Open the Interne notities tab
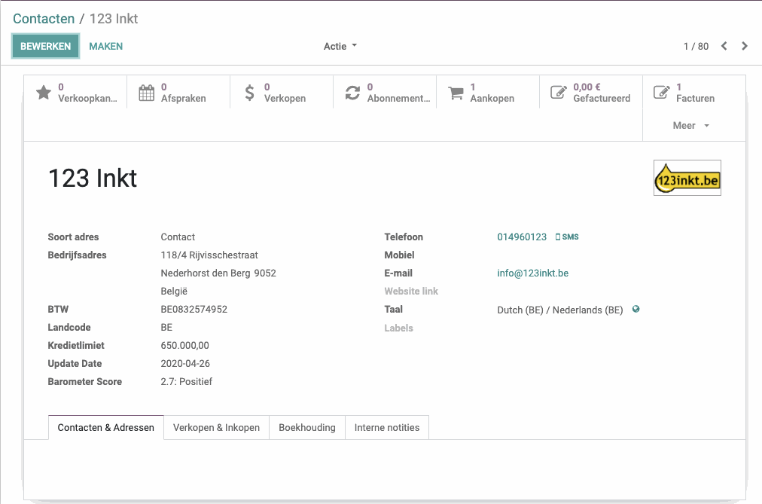Viewport: 762px width, 504px height. coord(387,427)
